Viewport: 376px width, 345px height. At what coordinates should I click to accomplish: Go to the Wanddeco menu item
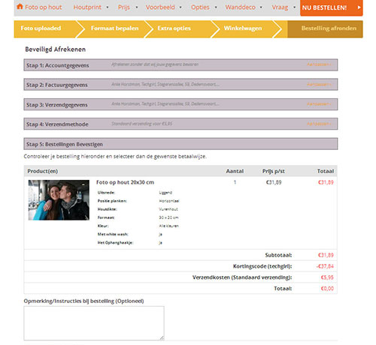(x=240, y=7)
